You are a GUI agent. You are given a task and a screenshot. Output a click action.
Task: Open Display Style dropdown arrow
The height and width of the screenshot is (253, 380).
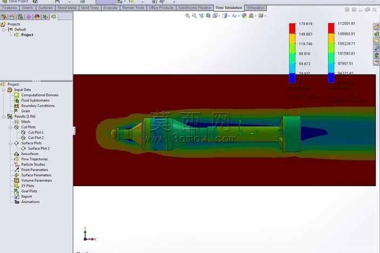(229, 16)
